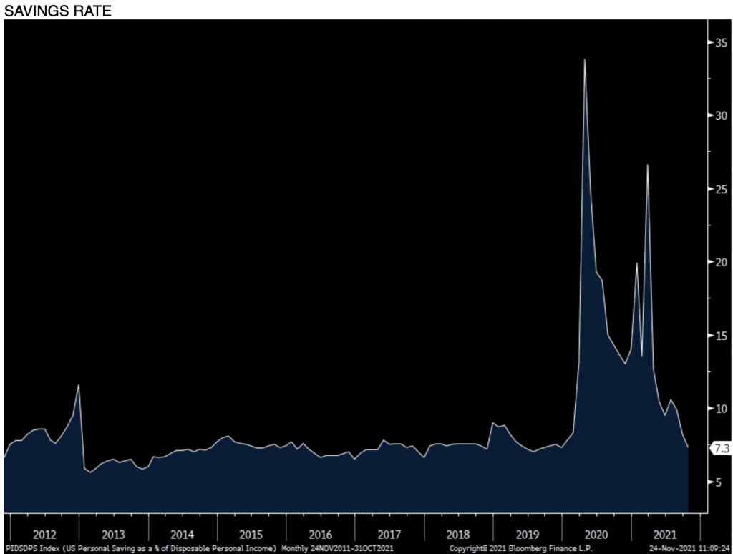Select the 2012 year label on axis
This screenshot has width=733, height=554.
[x=44, y=534]
